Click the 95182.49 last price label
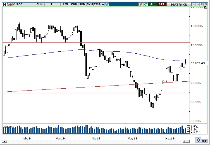 click(x=198, y=63)
